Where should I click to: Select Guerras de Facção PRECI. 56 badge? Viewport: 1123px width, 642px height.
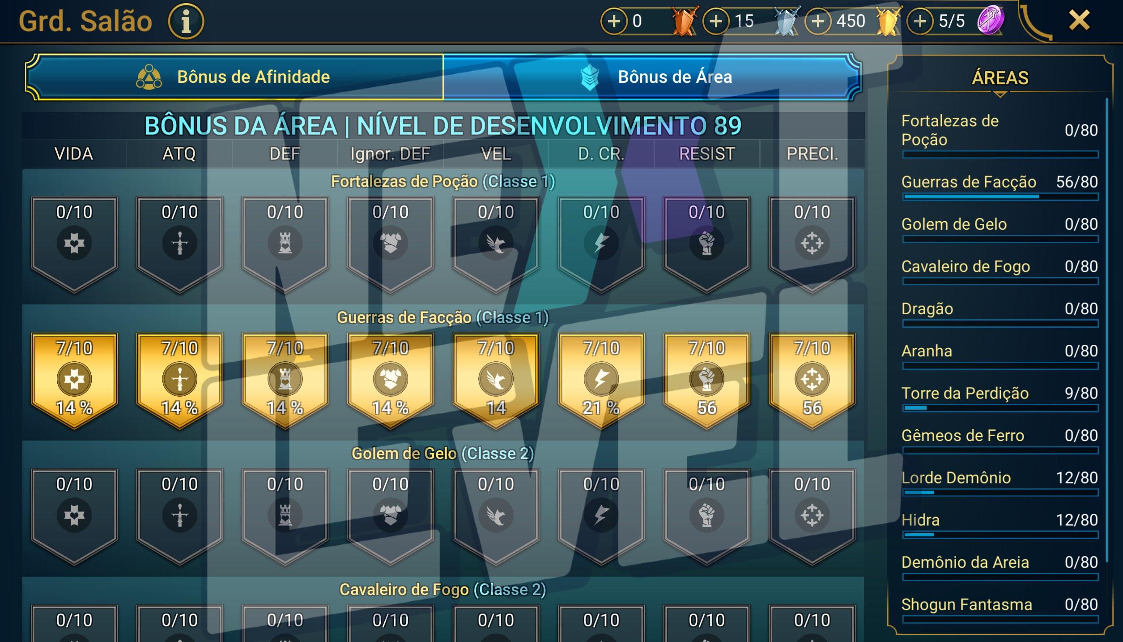[812, 380]
